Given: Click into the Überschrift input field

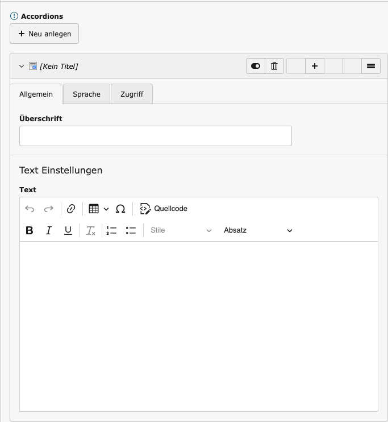Looking at the screenshot, I should (155, 136).
